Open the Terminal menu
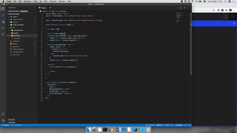The image size is (237, 133). (x=53, y=1)
